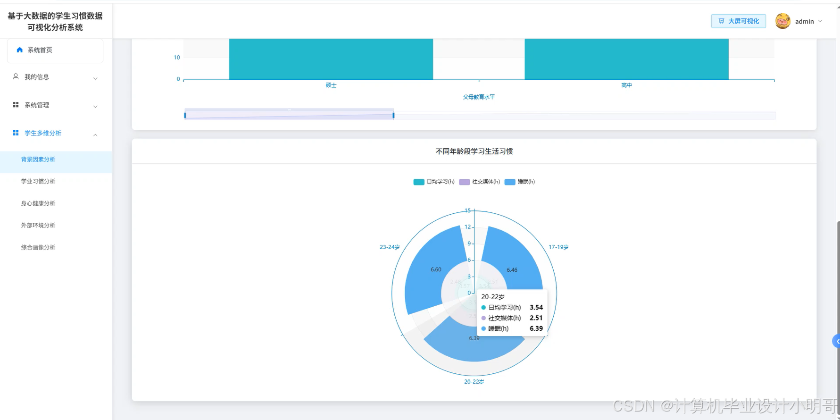Image resolution: width=840 pixels, height=420 pixels.
Task: Click the right handle of the zoom slider
Action: (393, 115)
